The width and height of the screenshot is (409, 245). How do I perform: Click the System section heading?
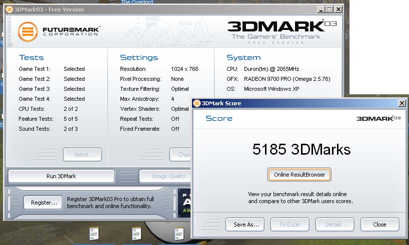click(x=243, y=57)
